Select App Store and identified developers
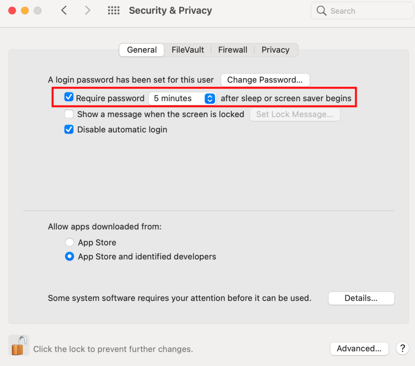The width and height of the screenshot is (415, 366). click(x=70, y=257)
